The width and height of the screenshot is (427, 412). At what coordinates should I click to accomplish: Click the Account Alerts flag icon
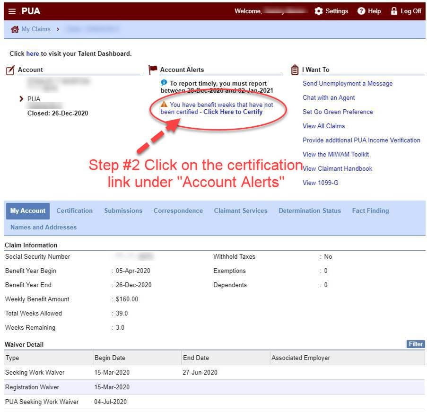point(152,70)
